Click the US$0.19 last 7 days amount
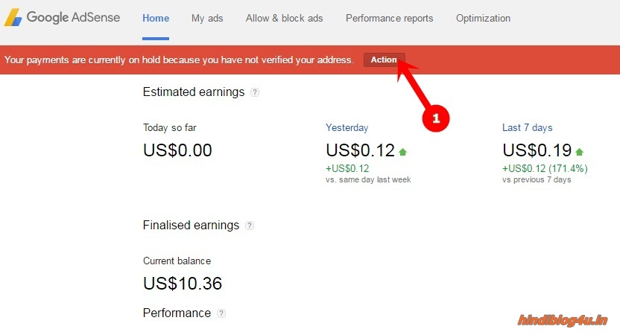The width and height of the screenshot is (620, 335). point(537,150)
